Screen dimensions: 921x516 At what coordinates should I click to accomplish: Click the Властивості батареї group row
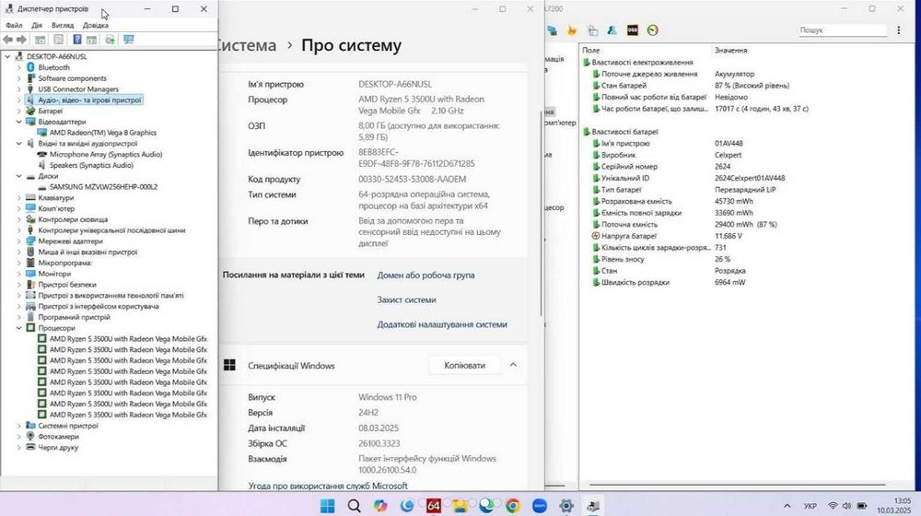(624, 132)
